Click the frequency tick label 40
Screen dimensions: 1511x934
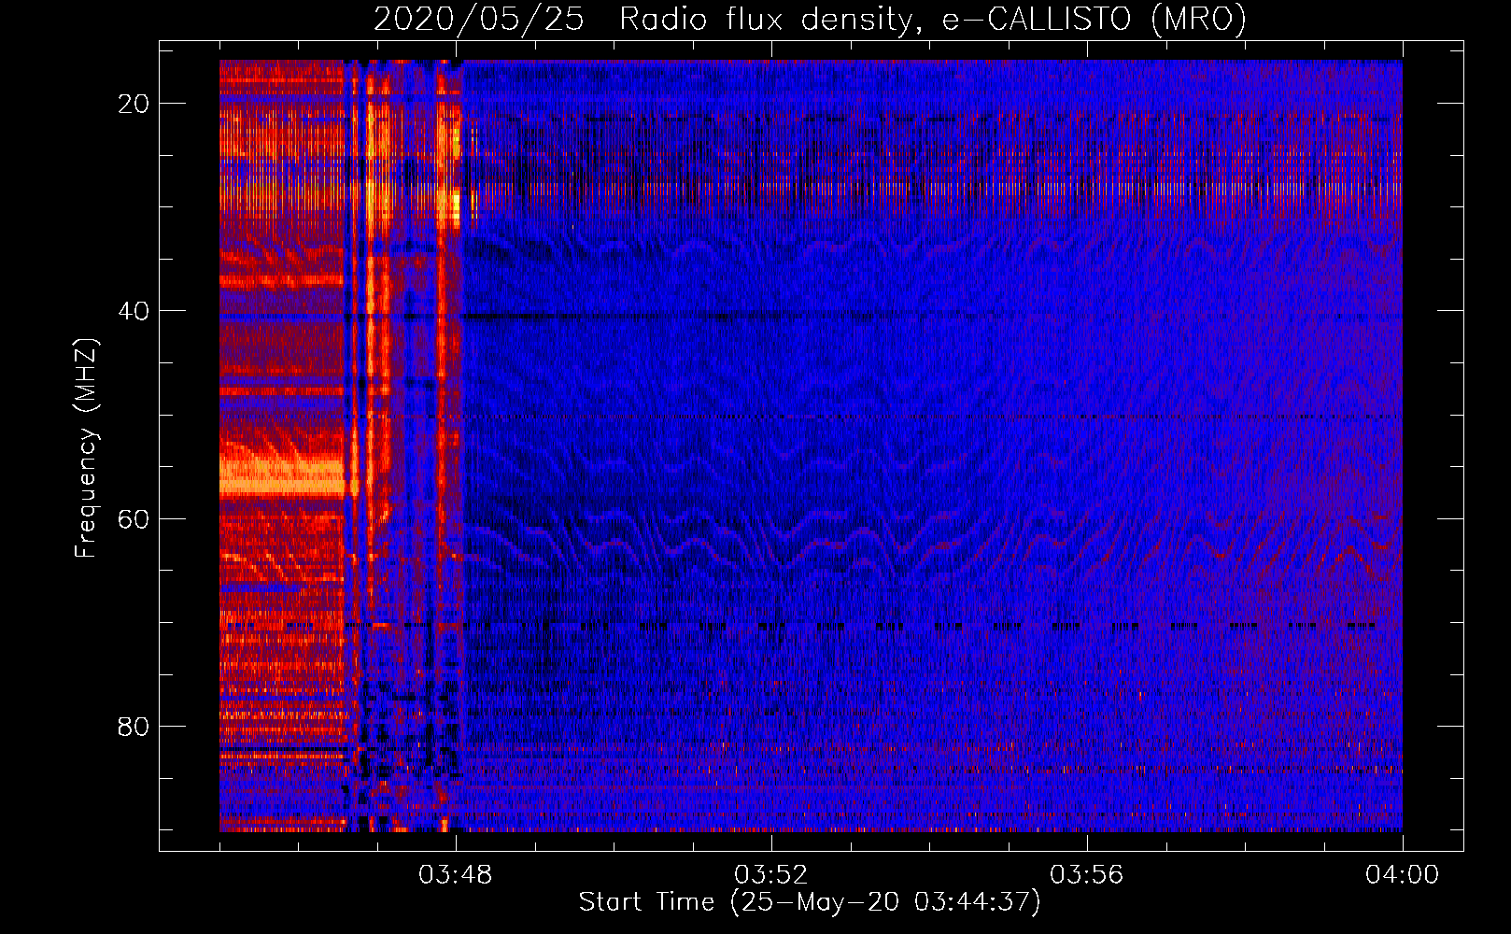click(134, 311)
